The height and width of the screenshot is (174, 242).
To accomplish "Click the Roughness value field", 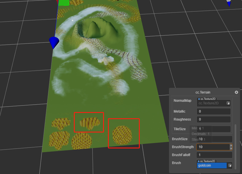I will pos(214,119).
